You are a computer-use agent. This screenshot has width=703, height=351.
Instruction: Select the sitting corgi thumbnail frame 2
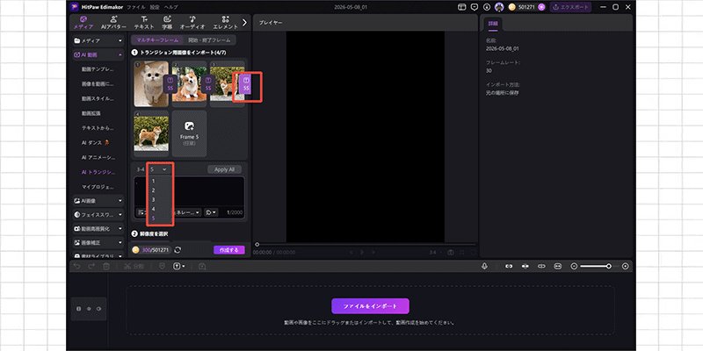pos(188,83)
